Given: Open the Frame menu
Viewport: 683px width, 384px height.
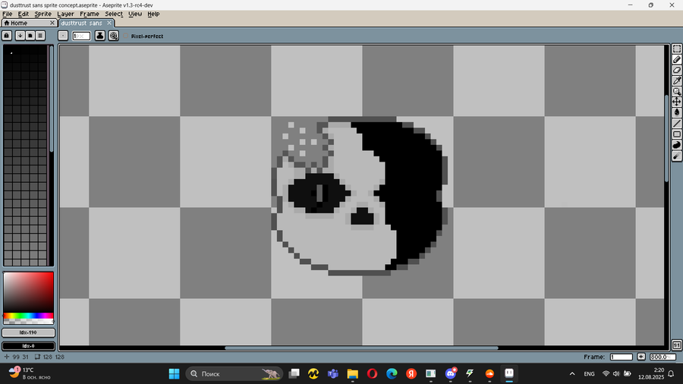Looking at the screenshot, I should [x=90, y=14].
